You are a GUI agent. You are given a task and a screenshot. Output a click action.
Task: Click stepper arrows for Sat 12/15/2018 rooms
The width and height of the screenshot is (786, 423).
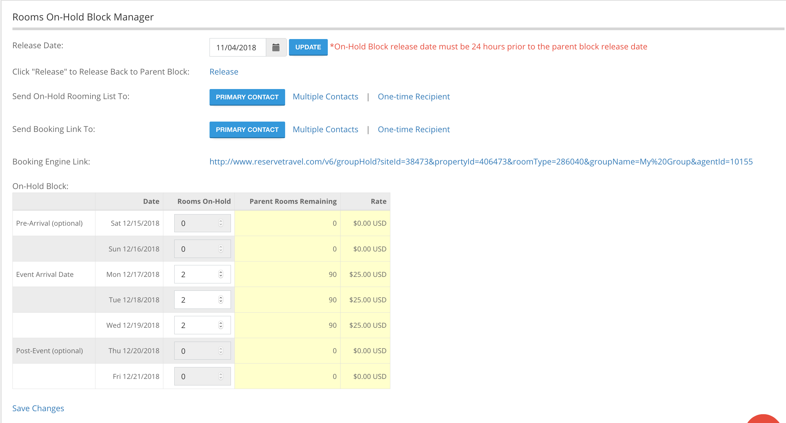(x=221, y=223)
